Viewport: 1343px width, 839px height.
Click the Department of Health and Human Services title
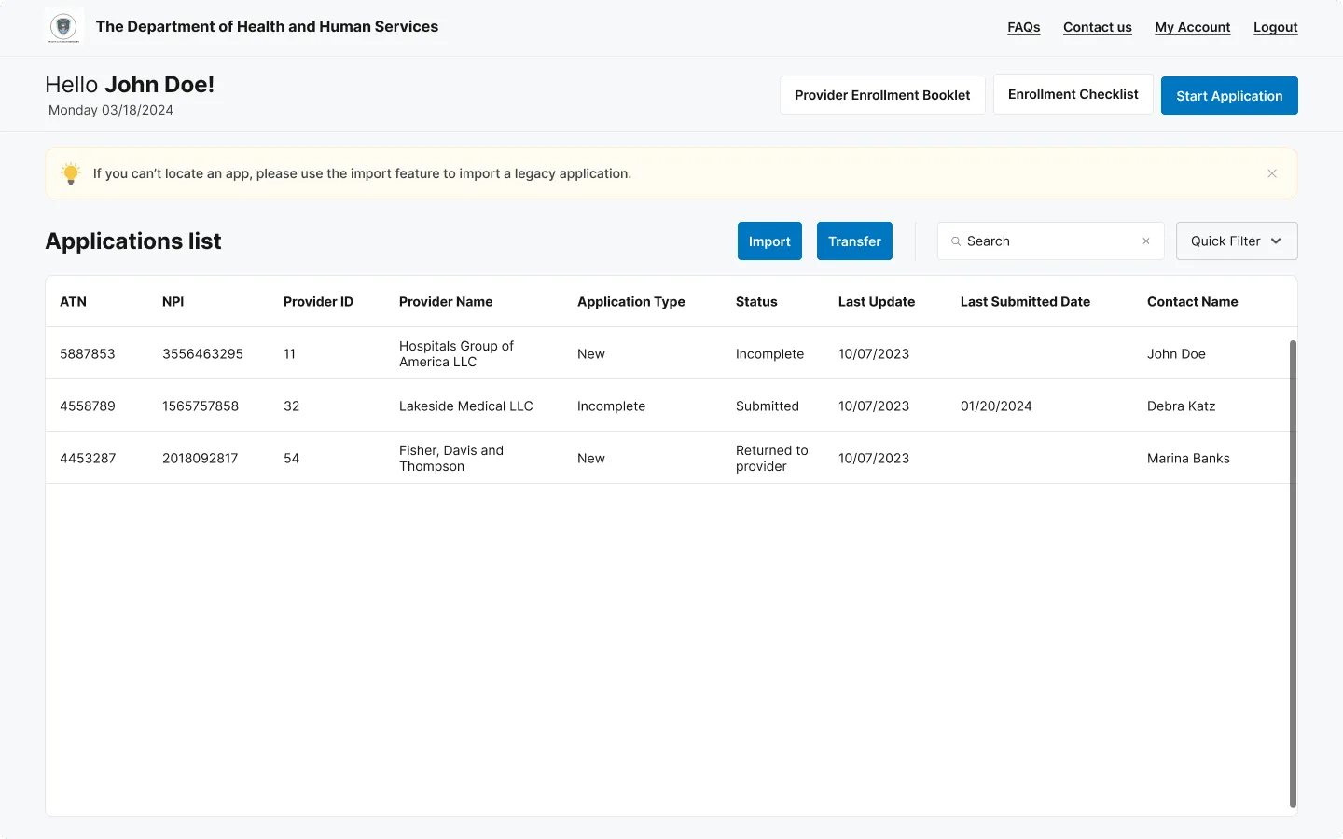coord(267,27)
